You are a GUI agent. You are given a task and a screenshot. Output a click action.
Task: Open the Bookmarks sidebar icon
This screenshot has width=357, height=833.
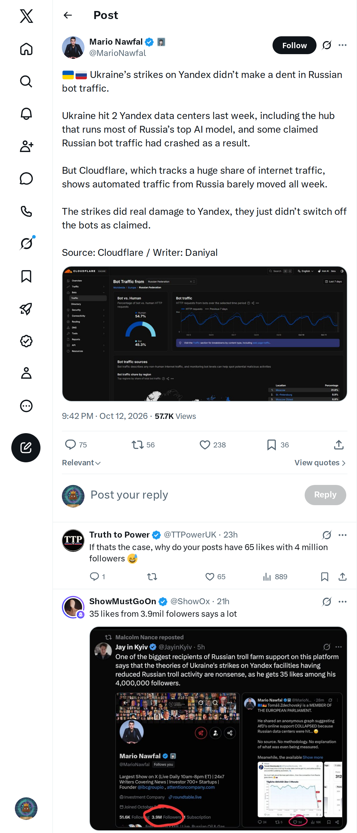(26, 276)
